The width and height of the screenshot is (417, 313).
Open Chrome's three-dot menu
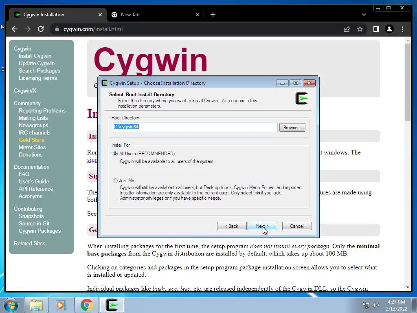click(402, 29)
